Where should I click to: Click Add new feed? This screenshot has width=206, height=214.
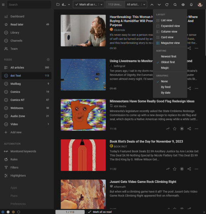pyautogui.click(x=27, y=132)
